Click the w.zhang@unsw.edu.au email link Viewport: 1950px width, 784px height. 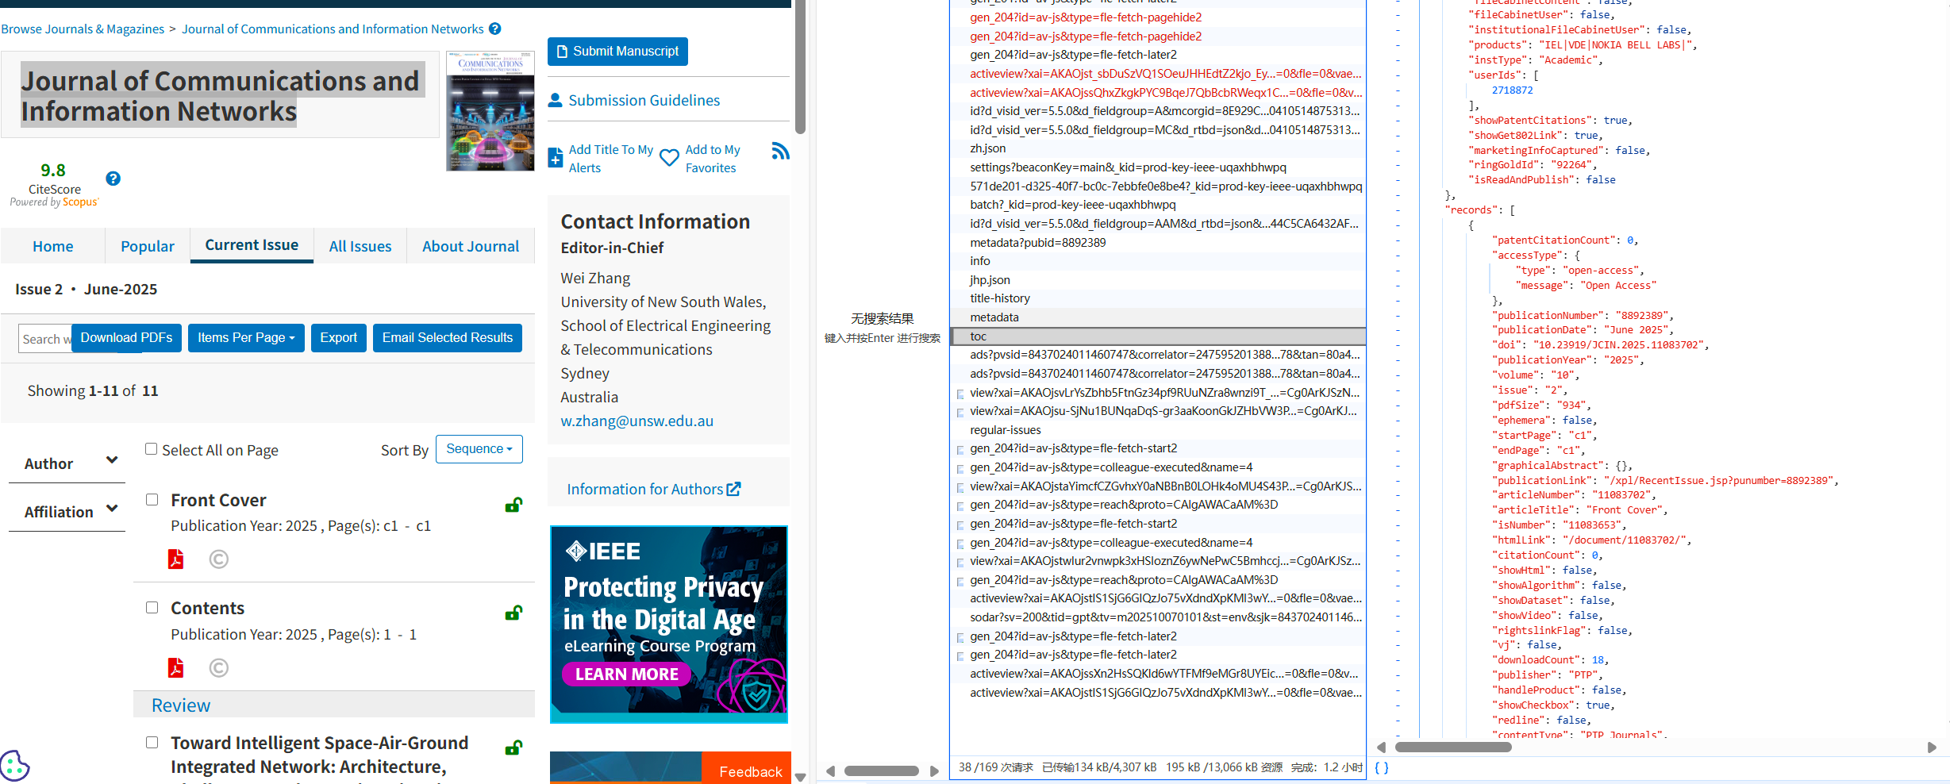click(637, 421)
